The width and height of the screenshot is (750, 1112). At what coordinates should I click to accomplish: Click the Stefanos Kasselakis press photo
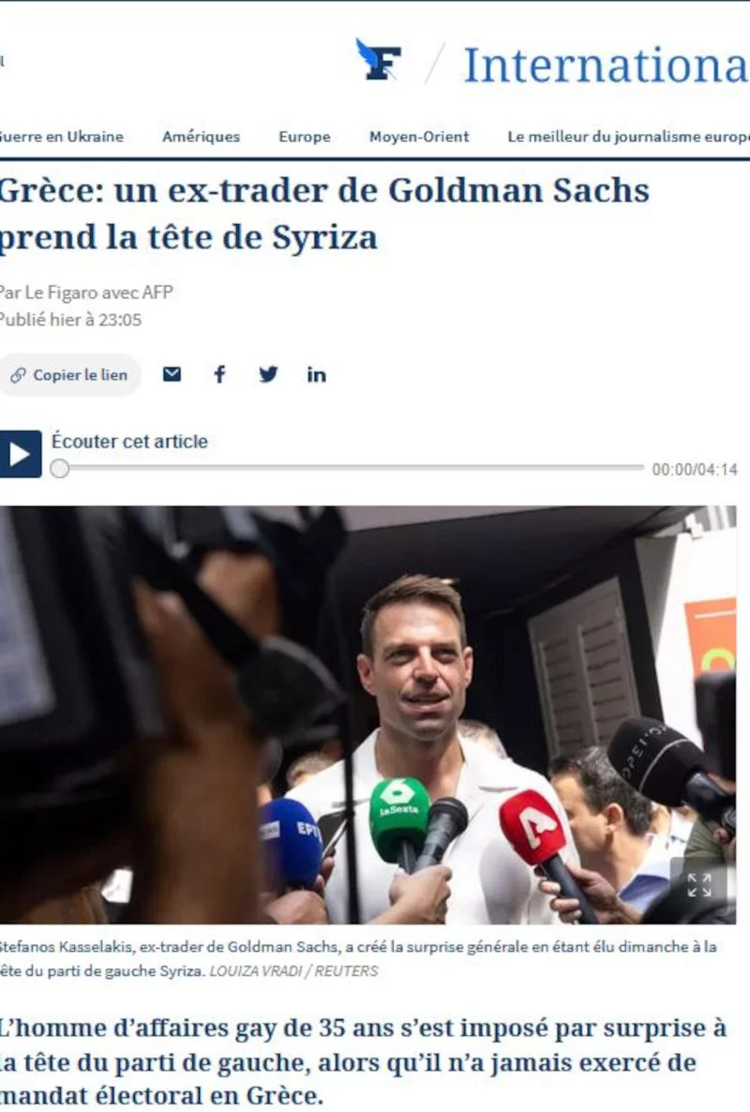[367, 714]
